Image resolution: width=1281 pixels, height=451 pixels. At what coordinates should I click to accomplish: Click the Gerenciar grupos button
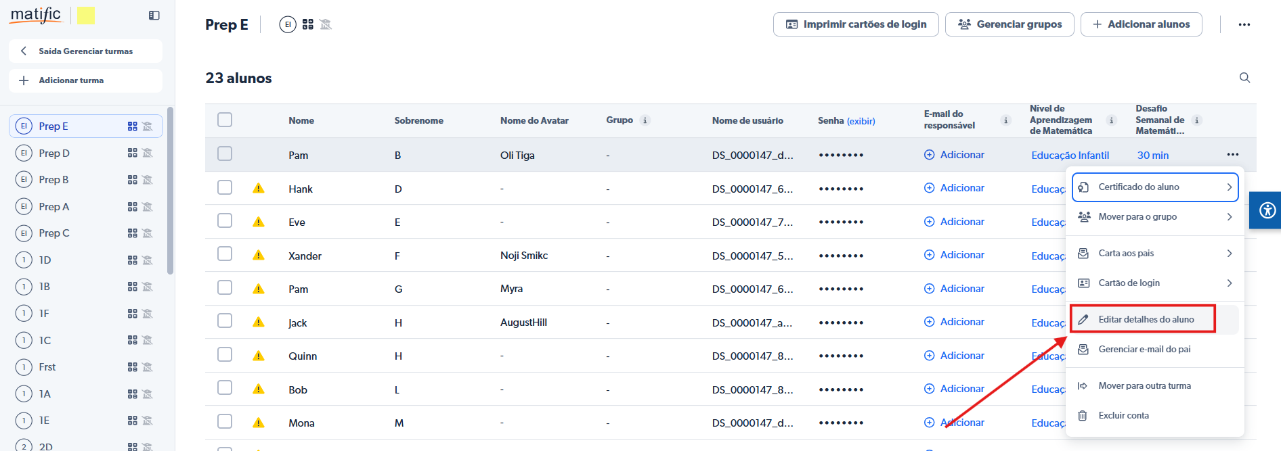(x=1009, y=24)
